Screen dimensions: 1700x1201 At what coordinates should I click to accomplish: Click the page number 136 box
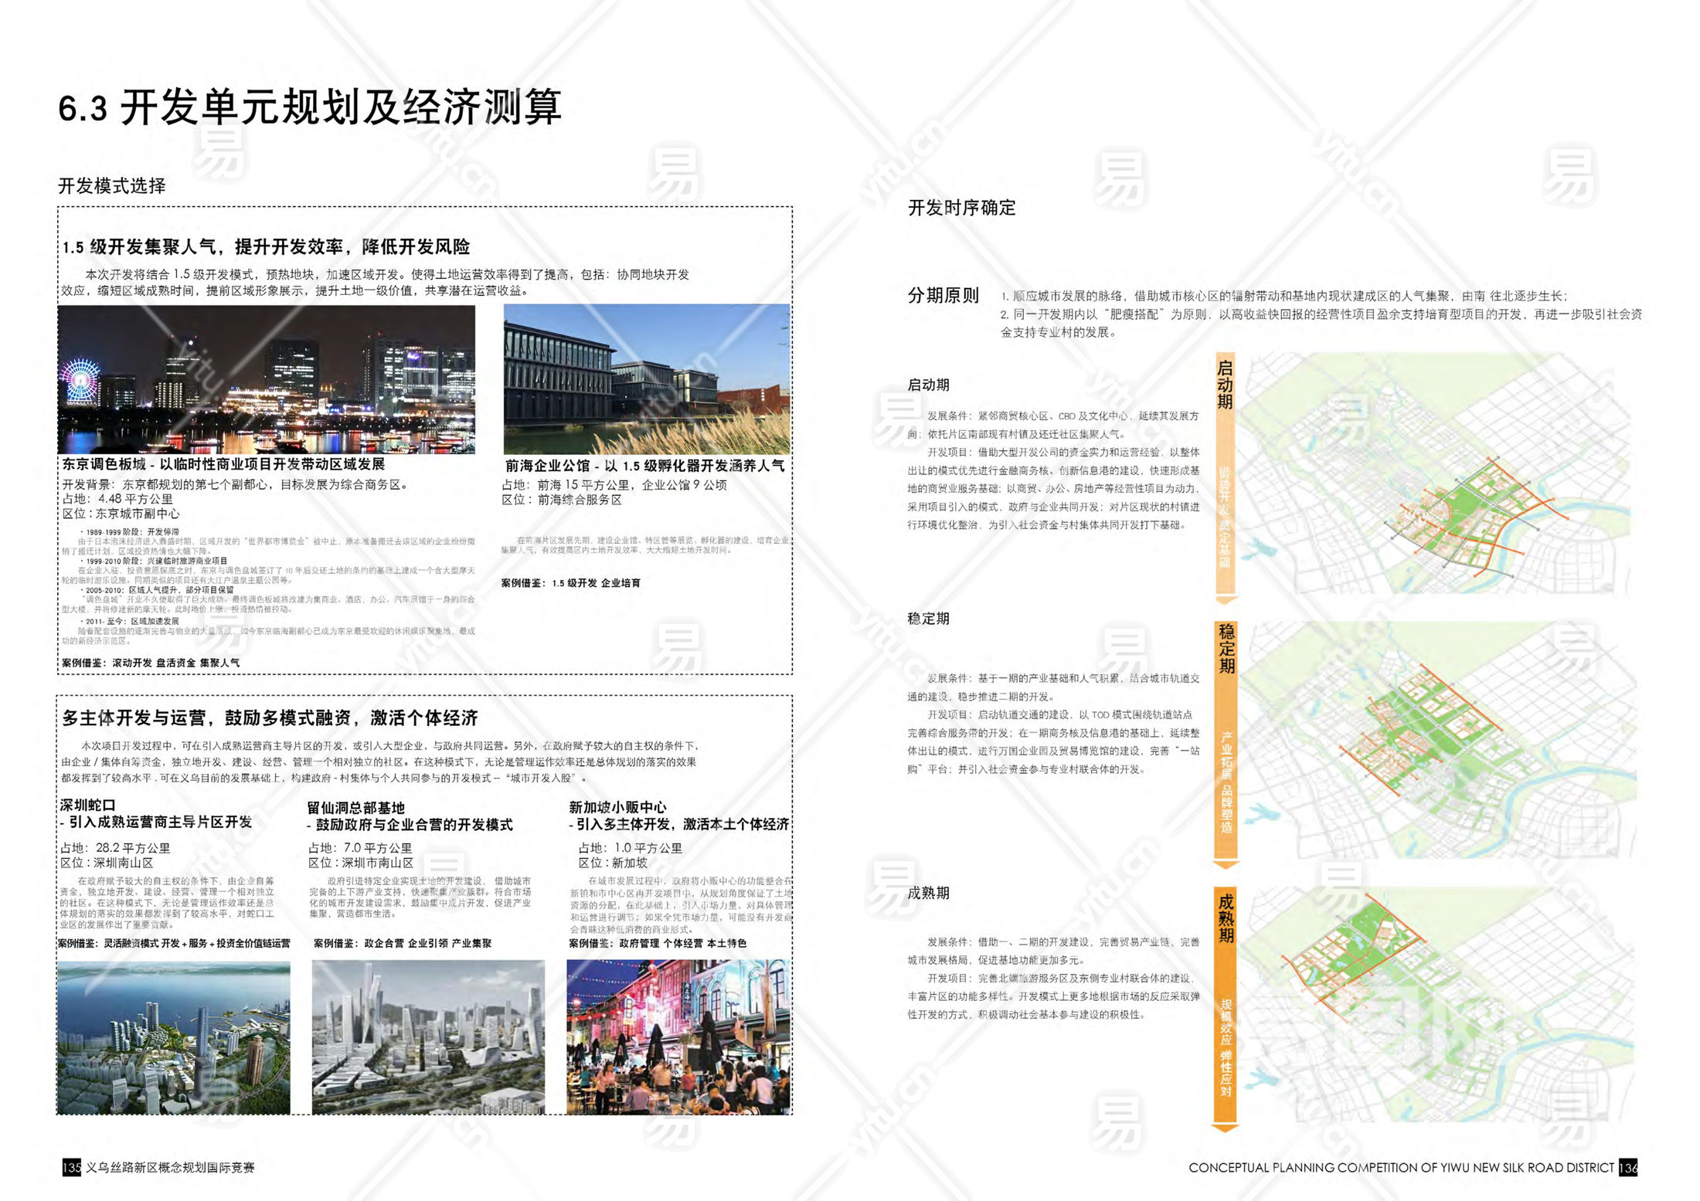pyautogui.click(x=1627, y=1167)
